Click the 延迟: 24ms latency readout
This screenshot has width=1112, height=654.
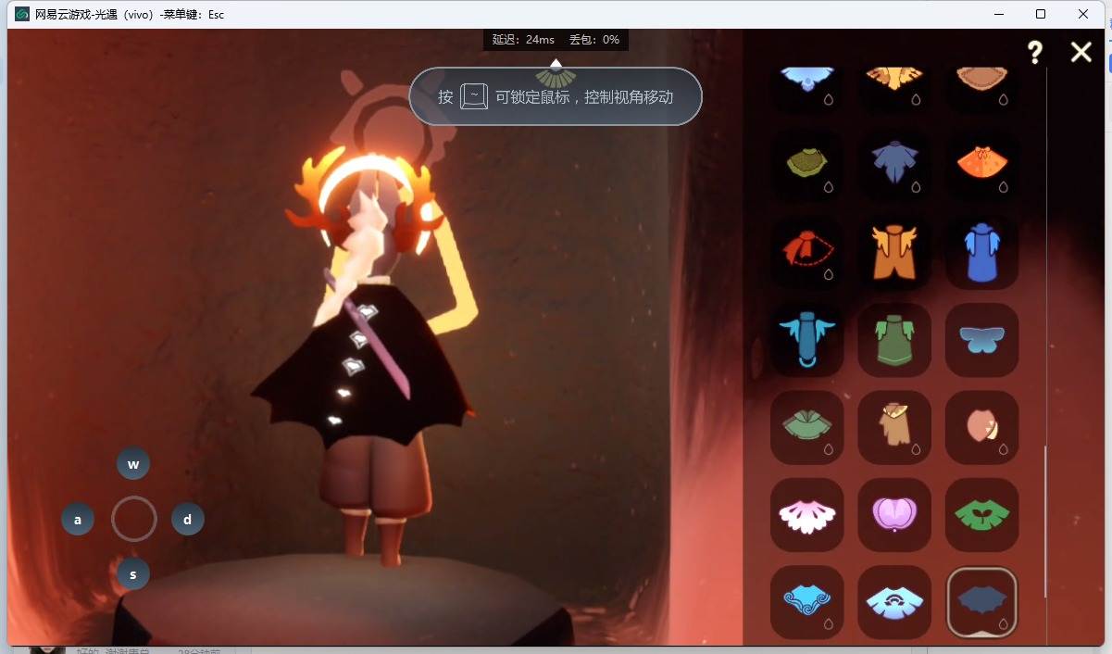coord(523,40)
